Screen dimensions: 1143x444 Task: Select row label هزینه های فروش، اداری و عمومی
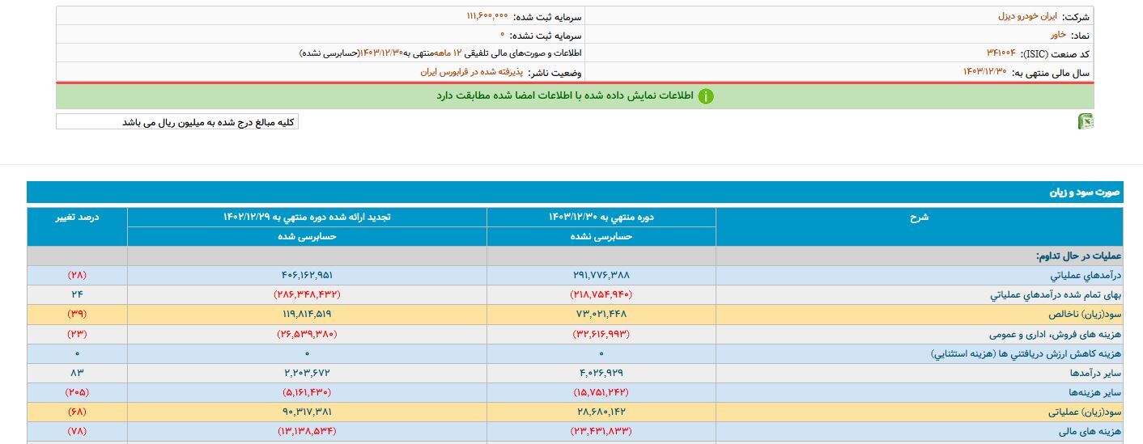[x=1055, y=333]
